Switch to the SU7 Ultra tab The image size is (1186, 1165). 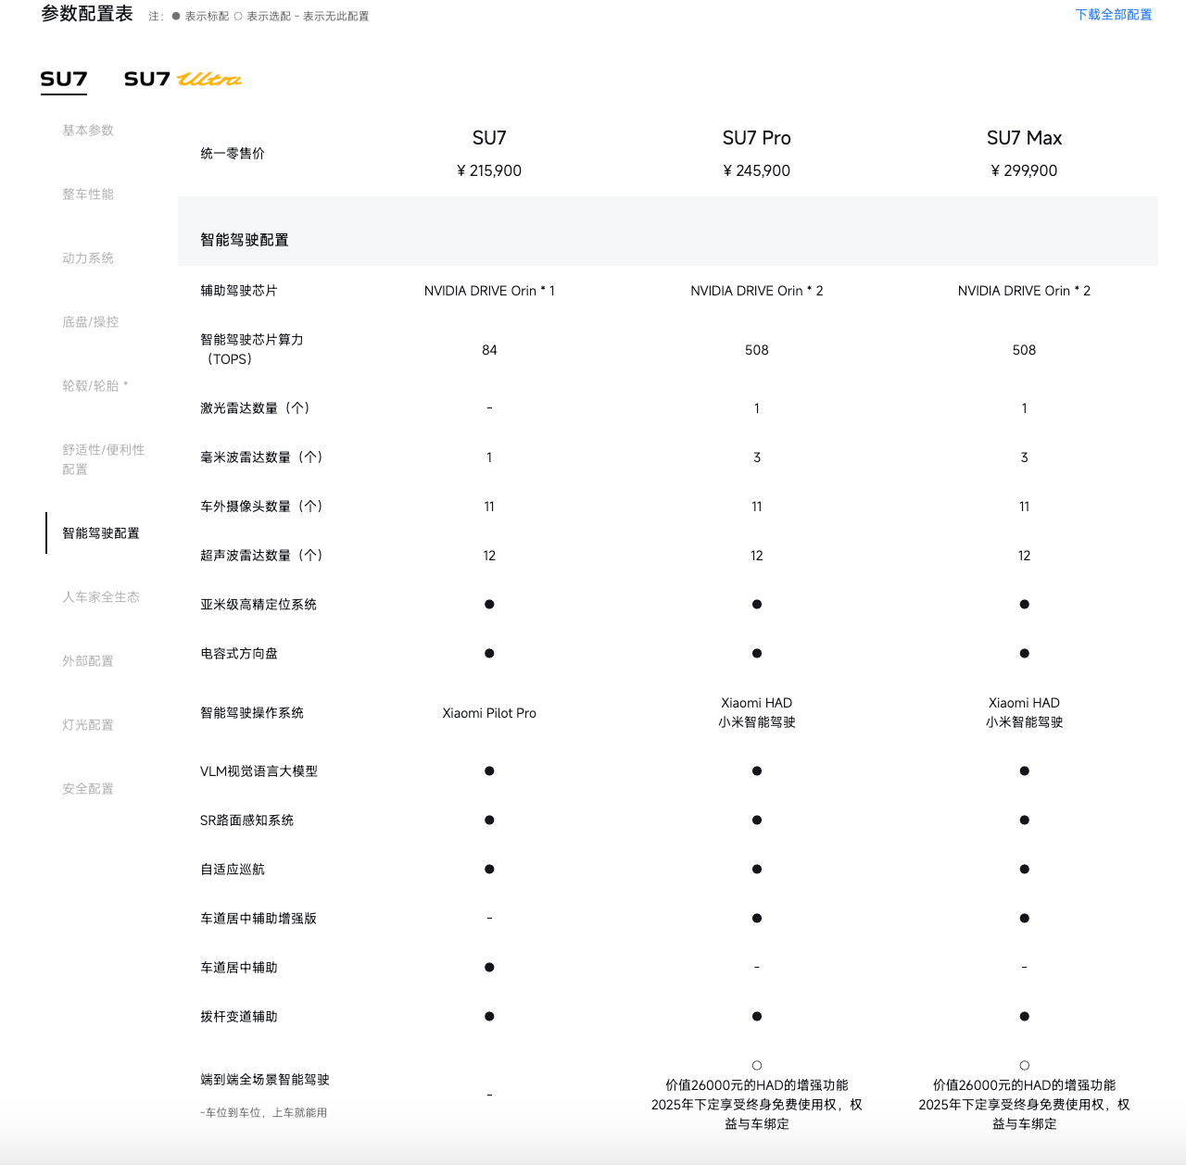tap(182, 79)
